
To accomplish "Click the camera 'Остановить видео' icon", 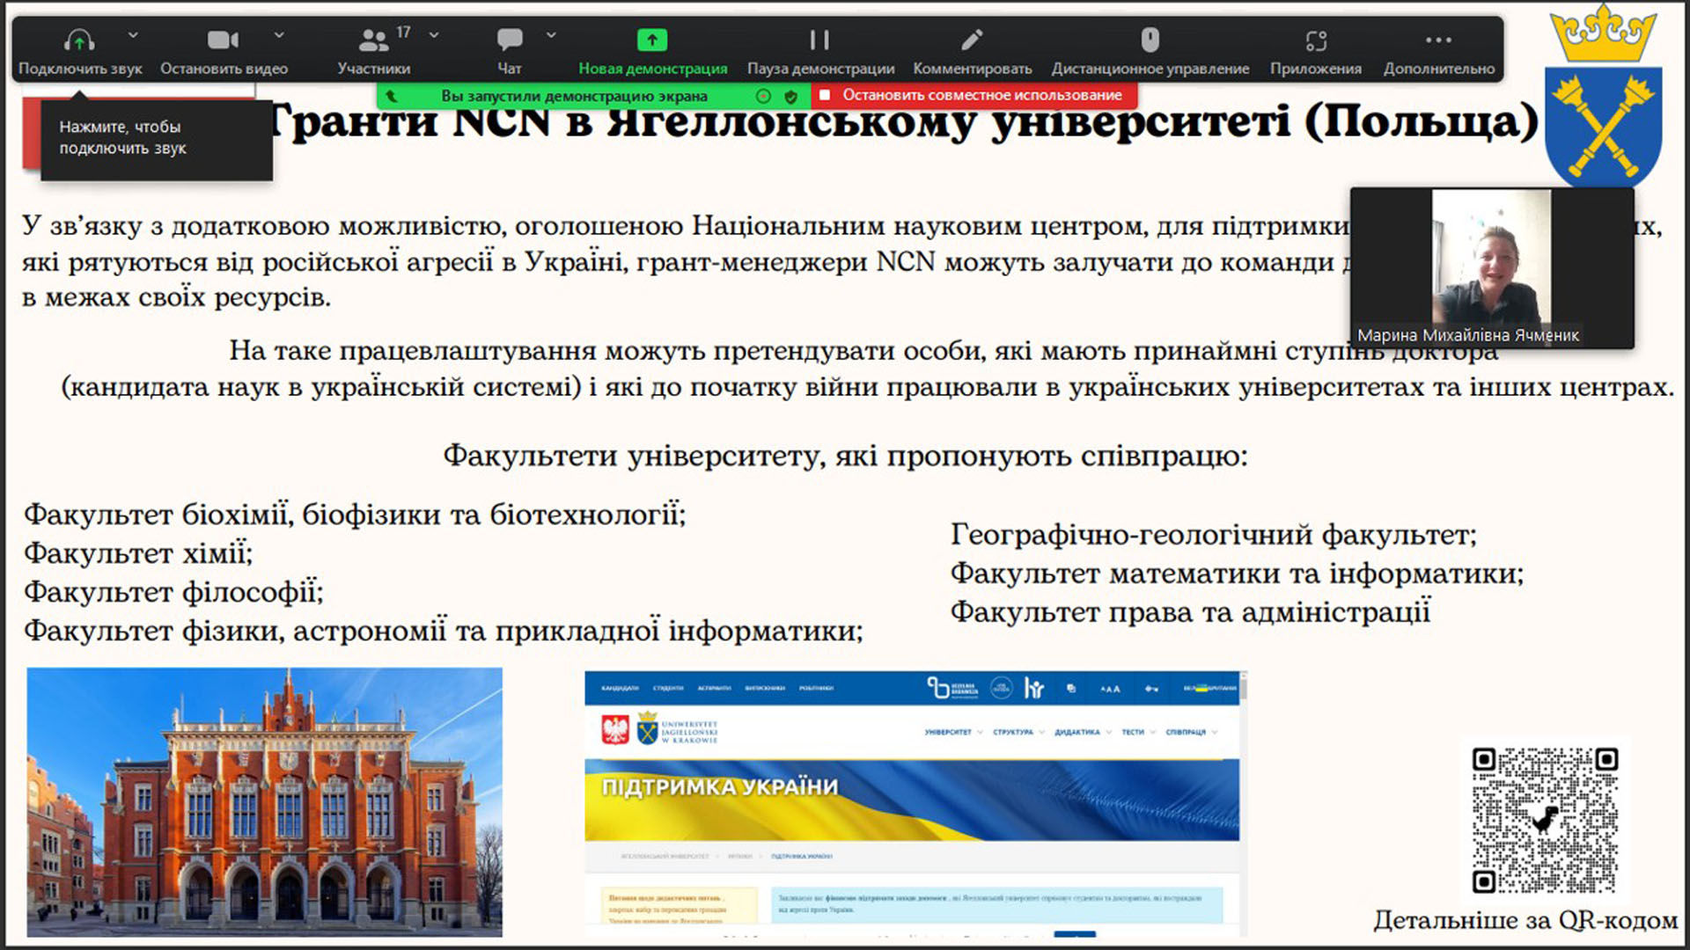I will point(223,40).
